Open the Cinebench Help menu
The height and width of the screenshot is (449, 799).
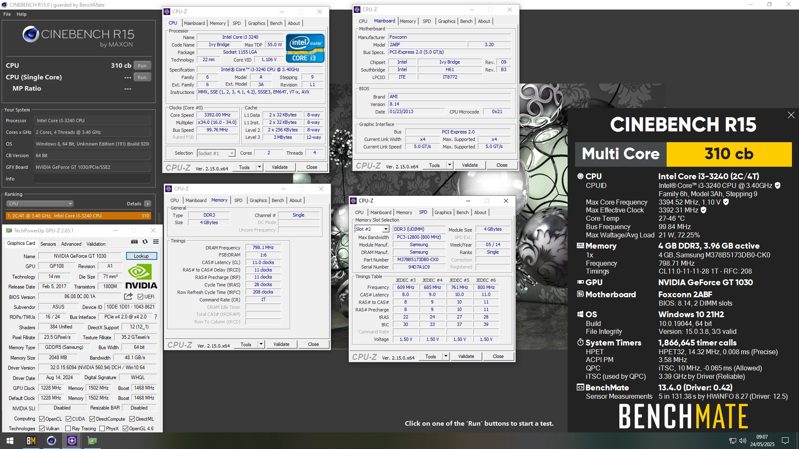coord(22,14)
